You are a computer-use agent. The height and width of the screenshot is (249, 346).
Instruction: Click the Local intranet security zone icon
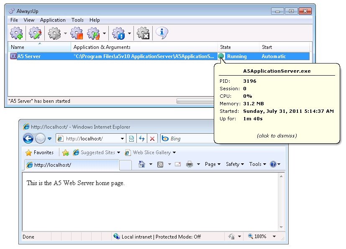[x=116, y=236]
